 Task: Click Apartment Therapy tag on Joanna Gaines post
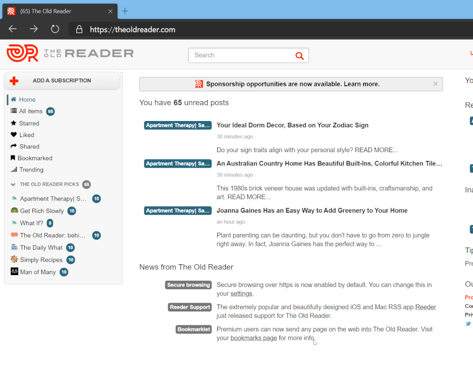click(x=178, y=210)
